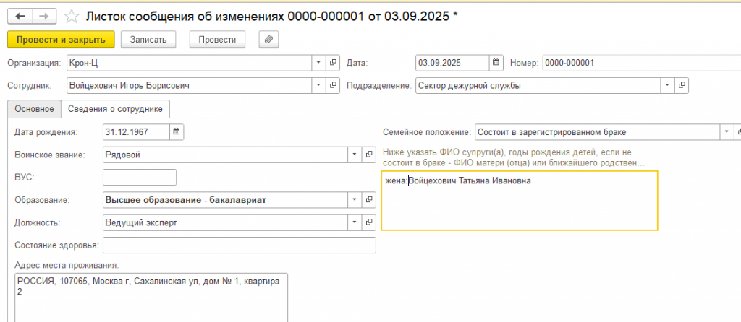
Task: Click the Семейное положение label
Action: click(x=427, y=132)
